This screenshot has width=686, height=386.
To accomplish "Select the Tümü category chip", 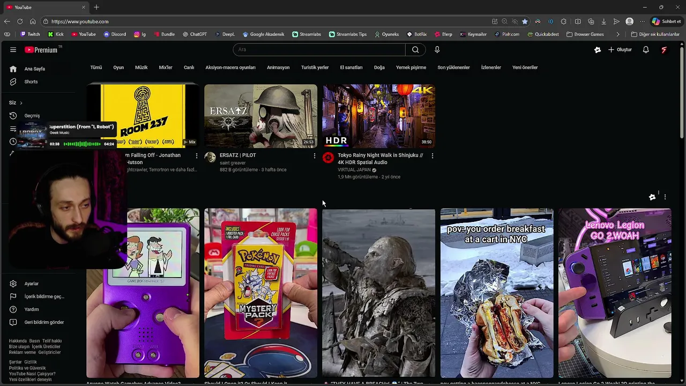I will (x=96, y=68).
